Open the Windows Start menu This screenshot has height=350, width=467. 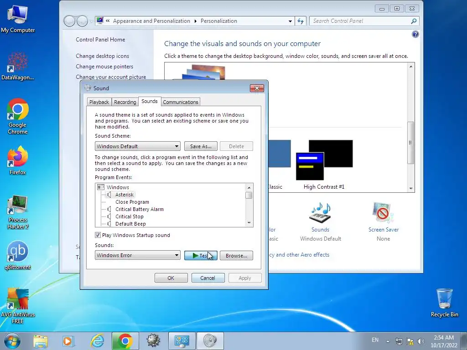(x=12, y=341)
